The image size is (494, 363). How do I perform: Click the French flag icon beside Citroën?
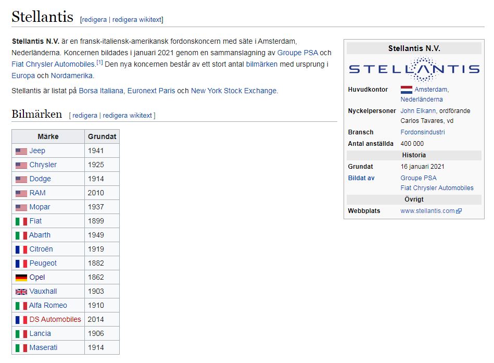(21, 249)
